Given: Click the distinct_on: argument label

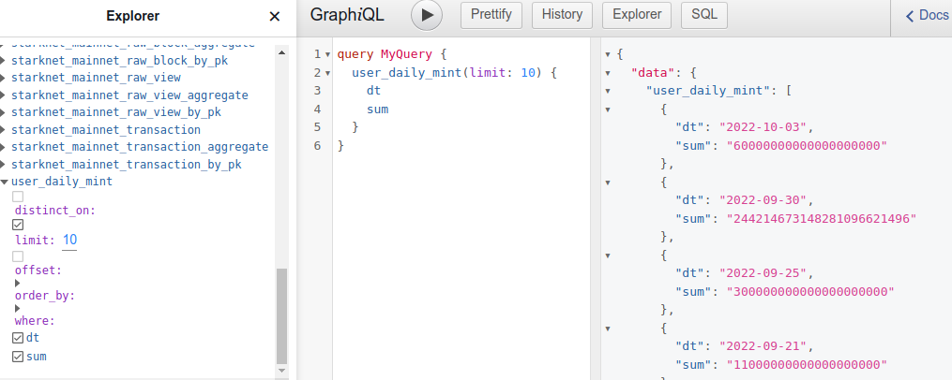Looking at the screenshot, I should pos(55,211).
